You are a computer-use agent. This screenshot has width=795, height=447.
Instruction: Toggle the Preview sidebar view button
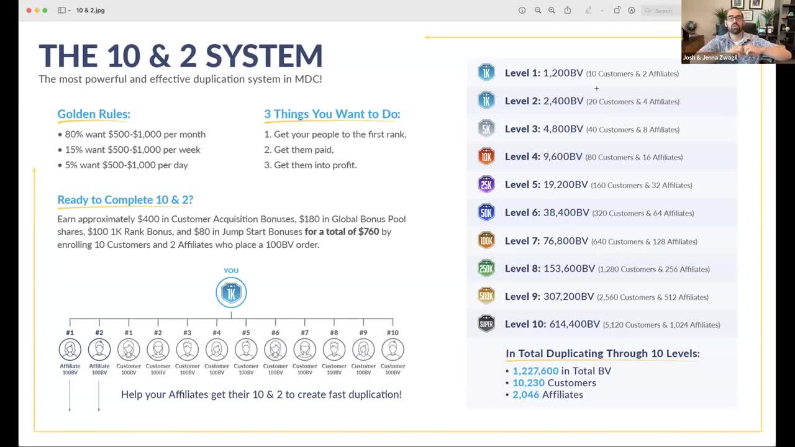[61, 11]
